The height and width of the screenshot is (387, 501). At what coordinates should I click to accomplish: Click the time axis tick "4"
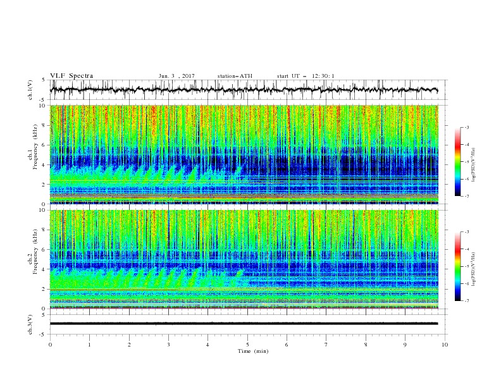click(x=208, y=345)
